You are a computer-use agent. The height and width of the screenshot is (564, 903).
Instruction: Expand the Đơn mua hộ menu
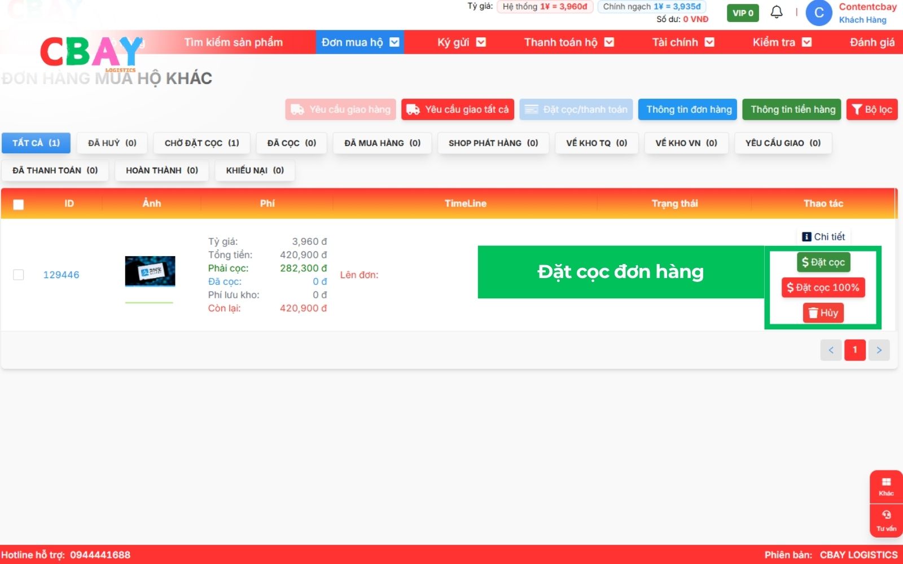tap(360, 42)
